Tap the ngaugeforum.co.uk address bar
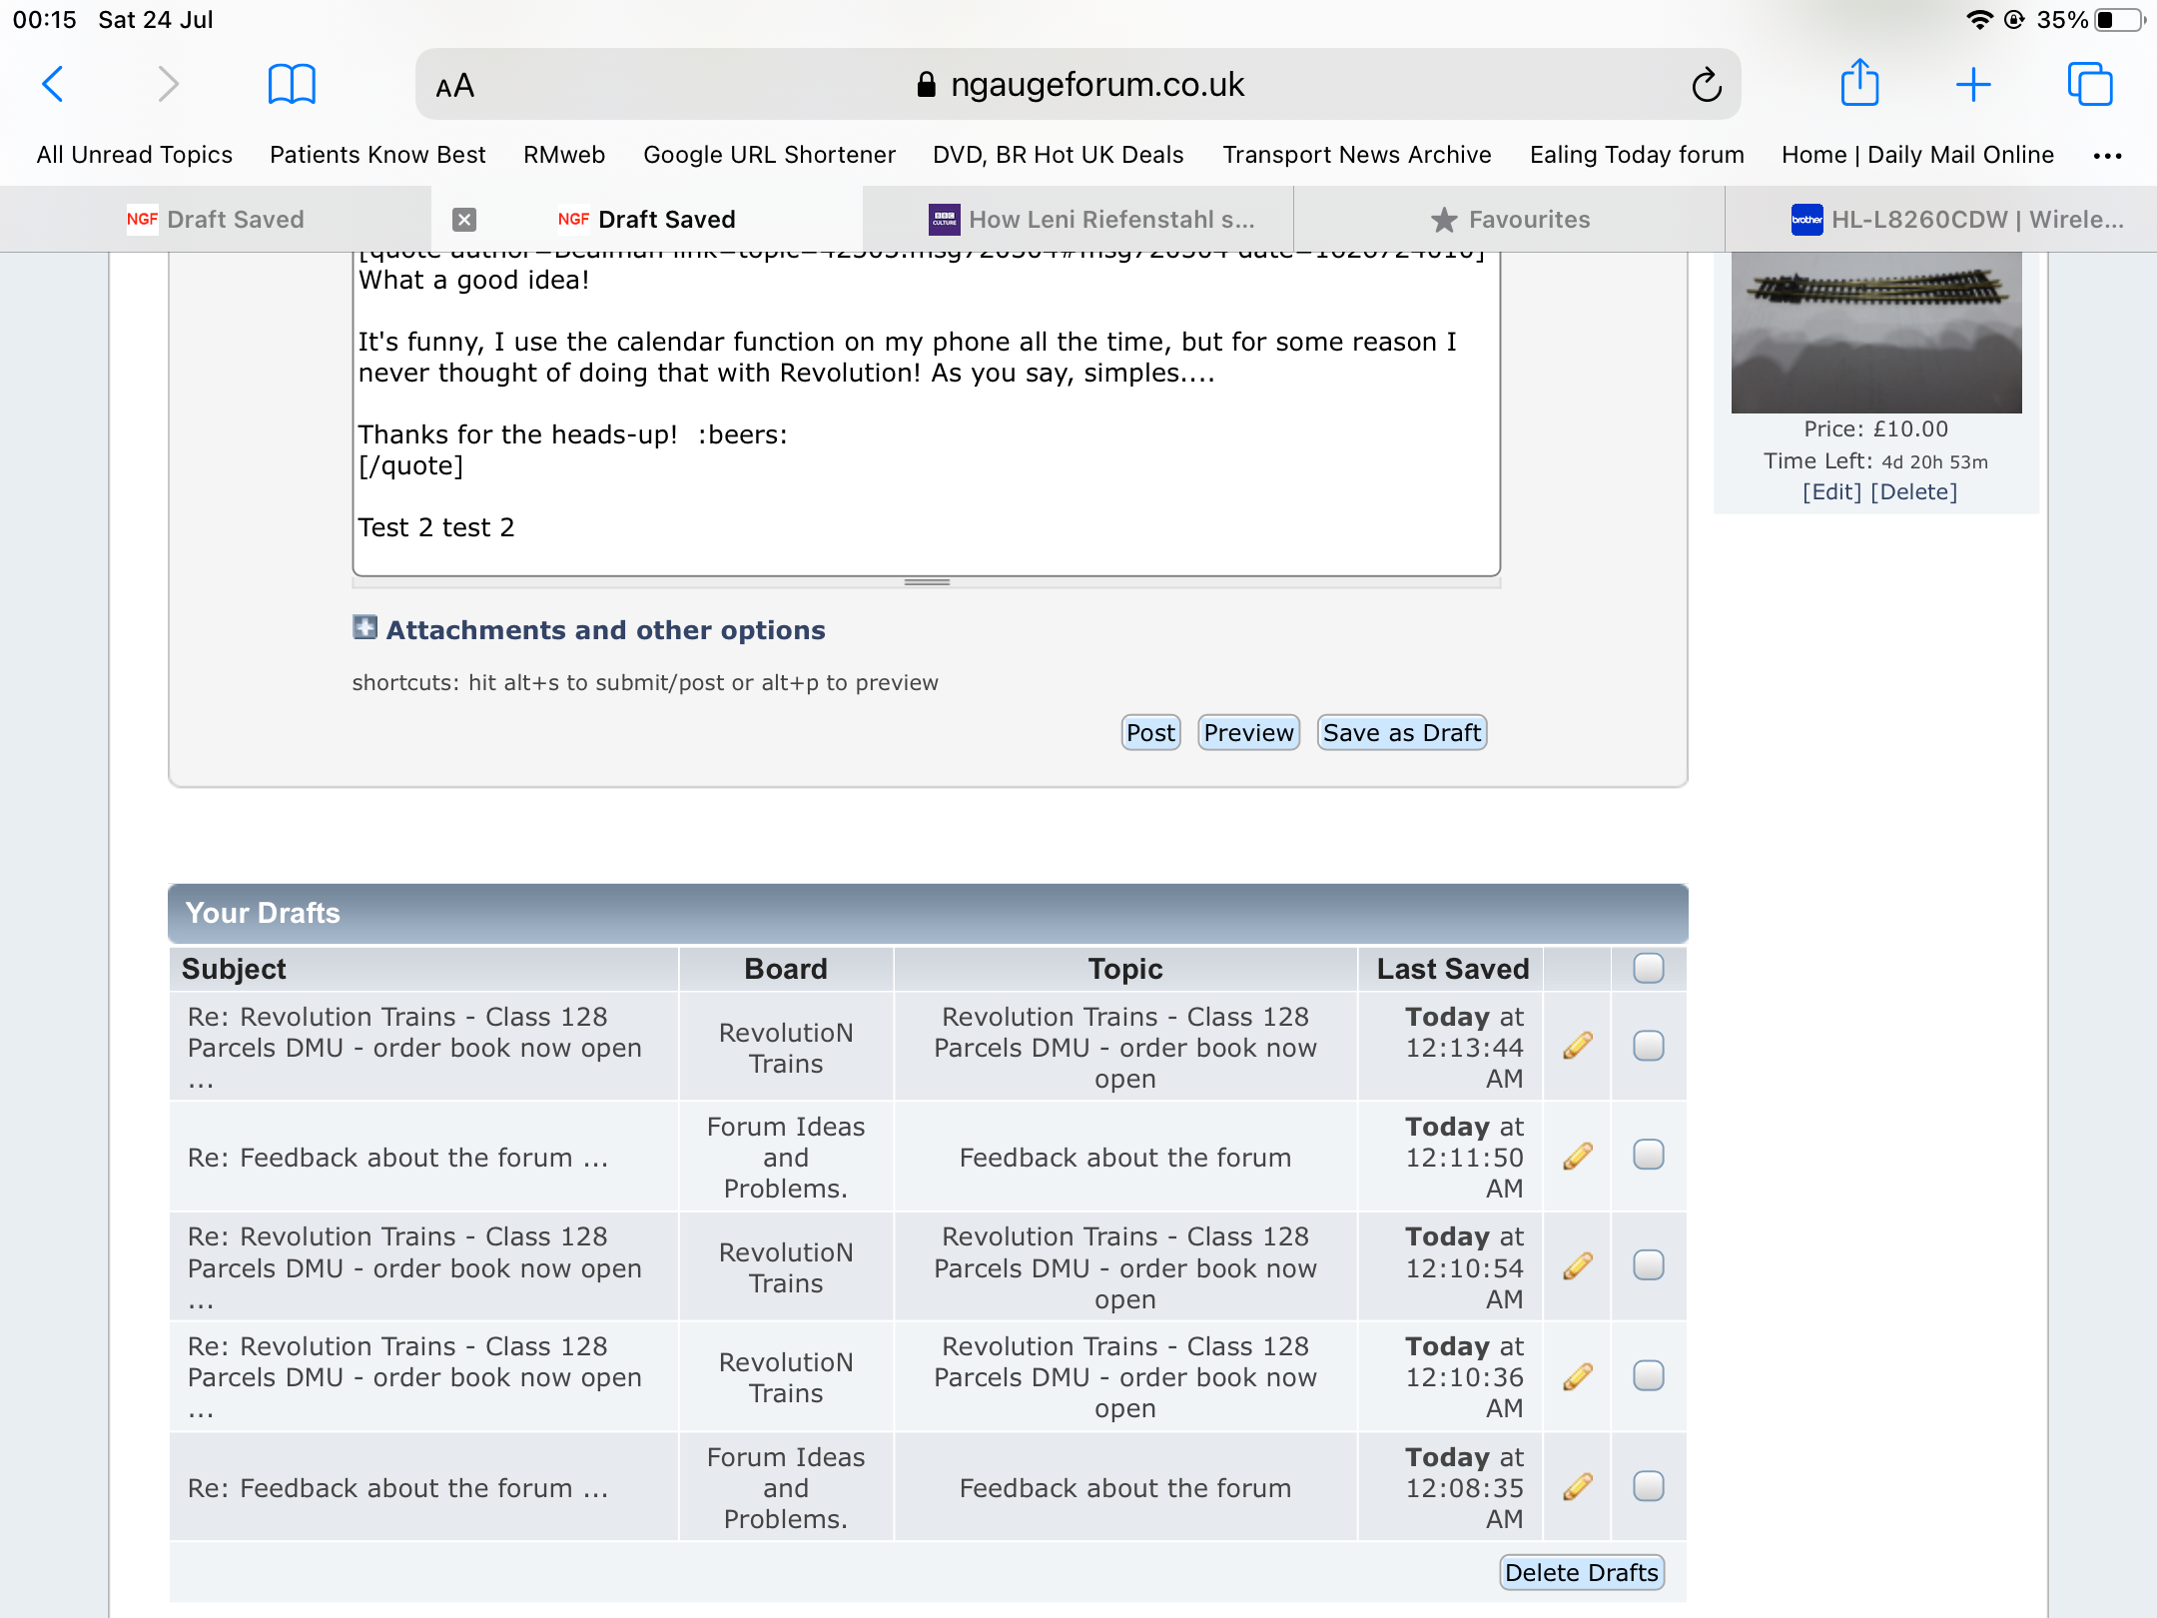Viewport: 2157px width, 1618px height. 1078,85
